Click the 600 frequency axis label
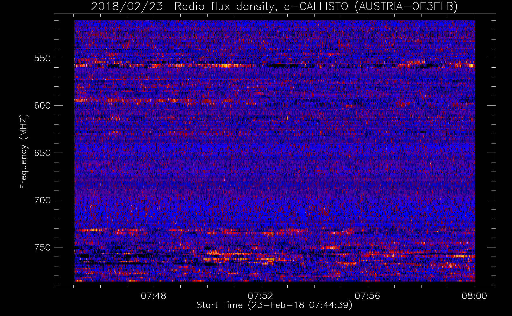 [42, 106]
